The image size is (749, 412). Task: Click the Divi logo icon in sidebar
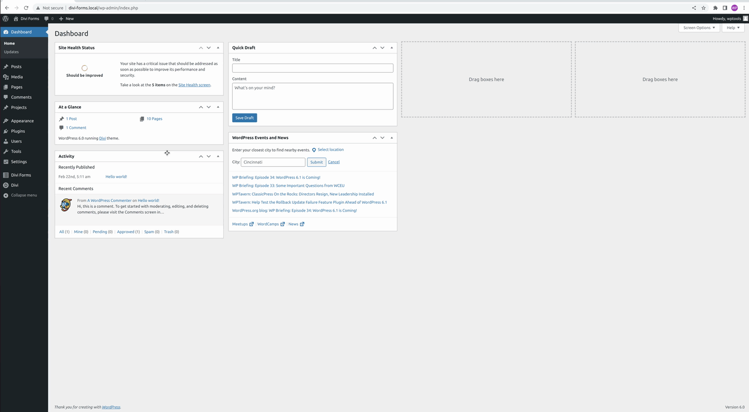tap(6, 185)
